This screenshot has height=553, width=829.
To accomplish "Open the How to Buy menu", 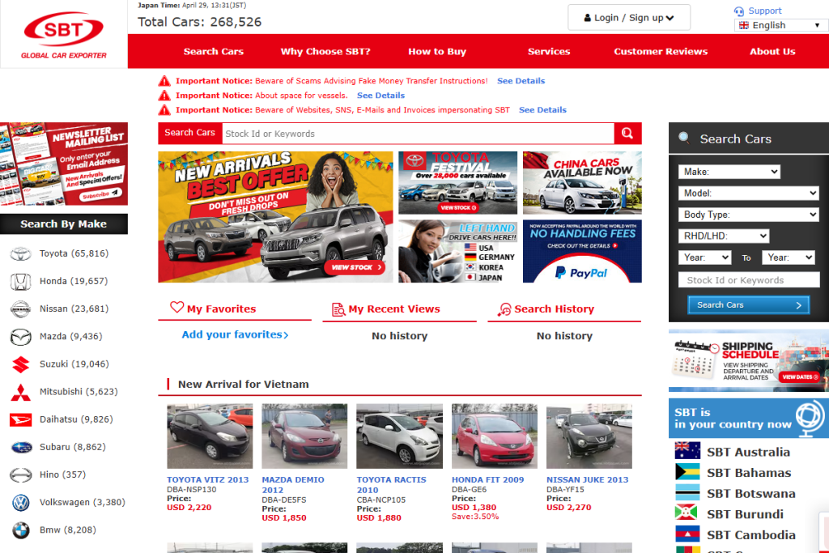I will click(x=437, y=51).
